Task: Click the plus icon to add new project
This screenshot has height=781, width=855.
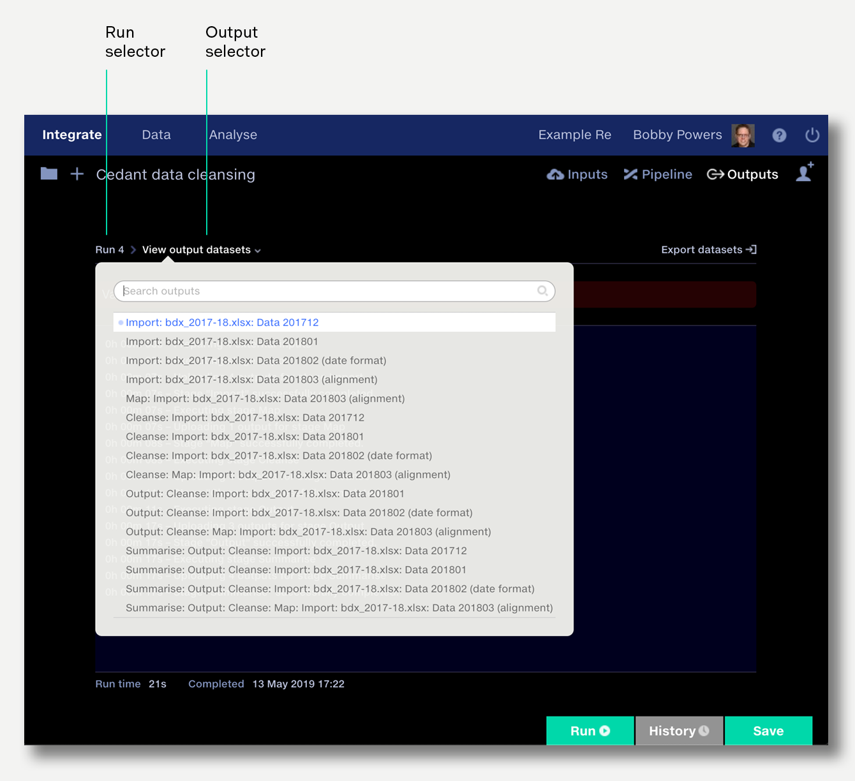Action: click(77, 174)
